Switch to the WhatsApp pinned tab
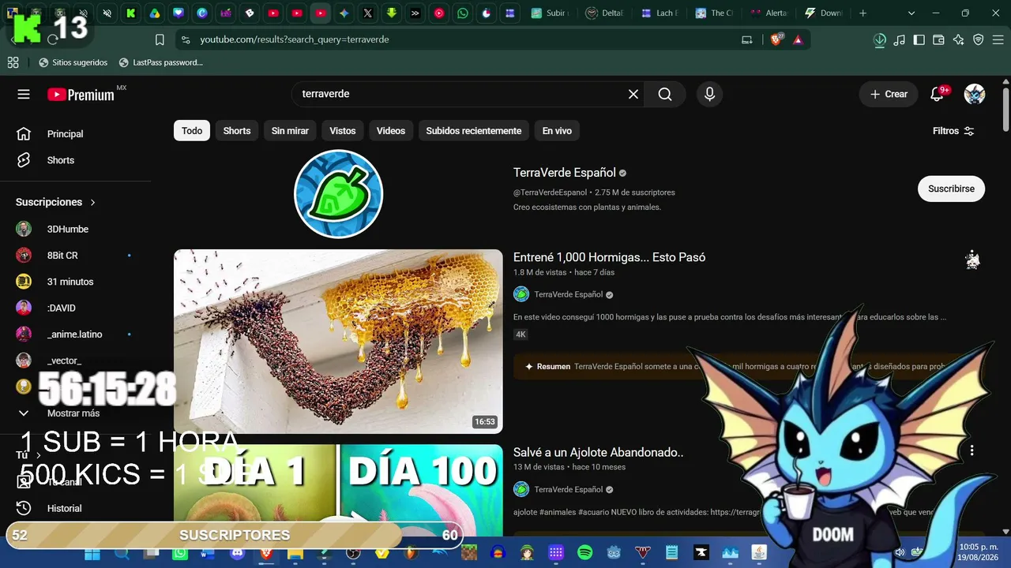1011x568 pixels. (x=462, y=13)
